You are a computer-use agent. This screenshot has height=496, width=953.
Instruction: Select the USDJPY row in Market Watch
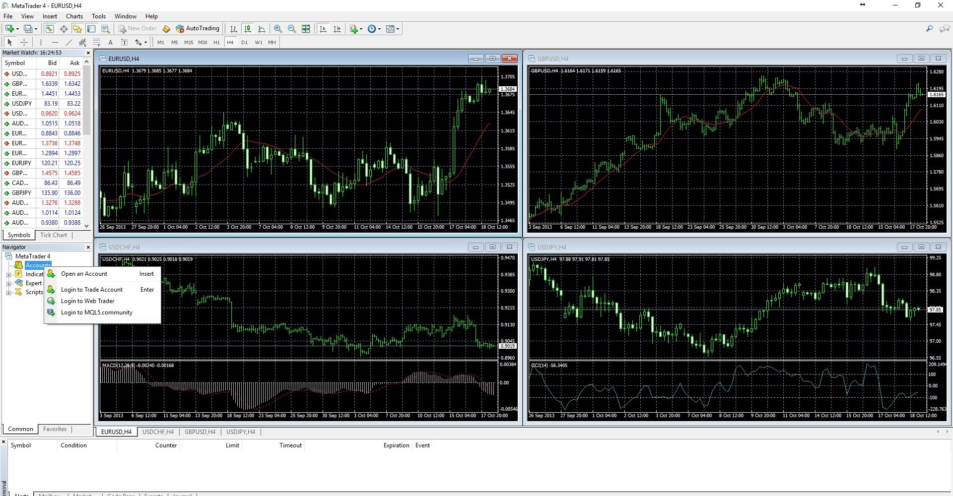[42, 104]
